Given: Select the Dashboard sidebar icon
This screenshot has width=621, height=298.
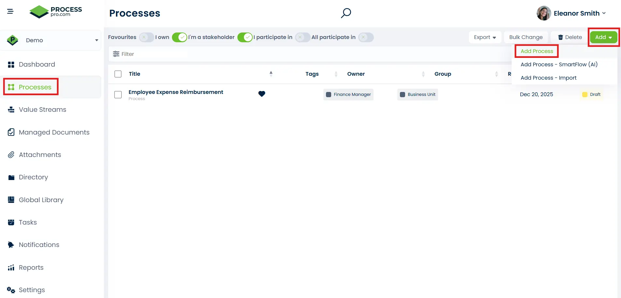Looking at the screenshot, I should 11,64.
